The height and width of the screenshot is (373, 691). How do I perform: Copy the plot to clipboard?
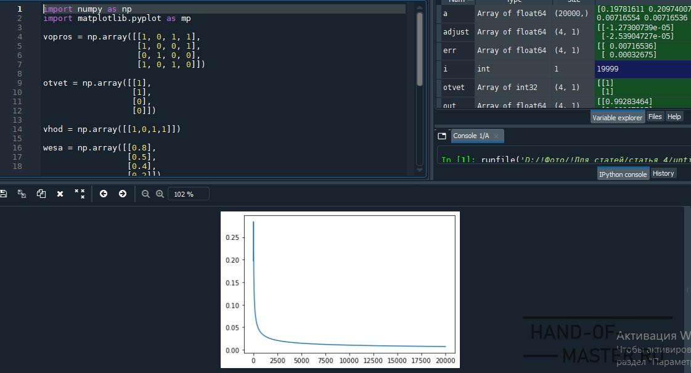click(41, 194)
